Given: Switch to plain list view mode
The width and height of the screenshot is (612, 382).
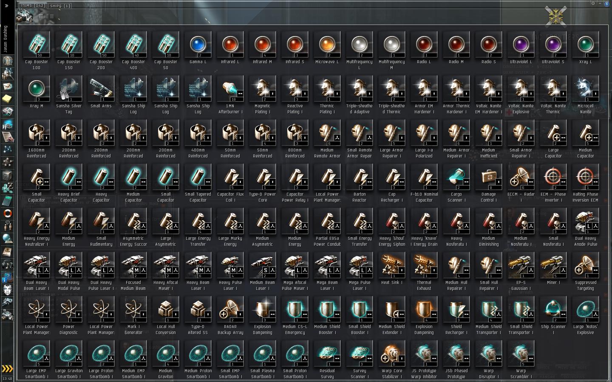Looking at the screenshot, I should (52, 16).
